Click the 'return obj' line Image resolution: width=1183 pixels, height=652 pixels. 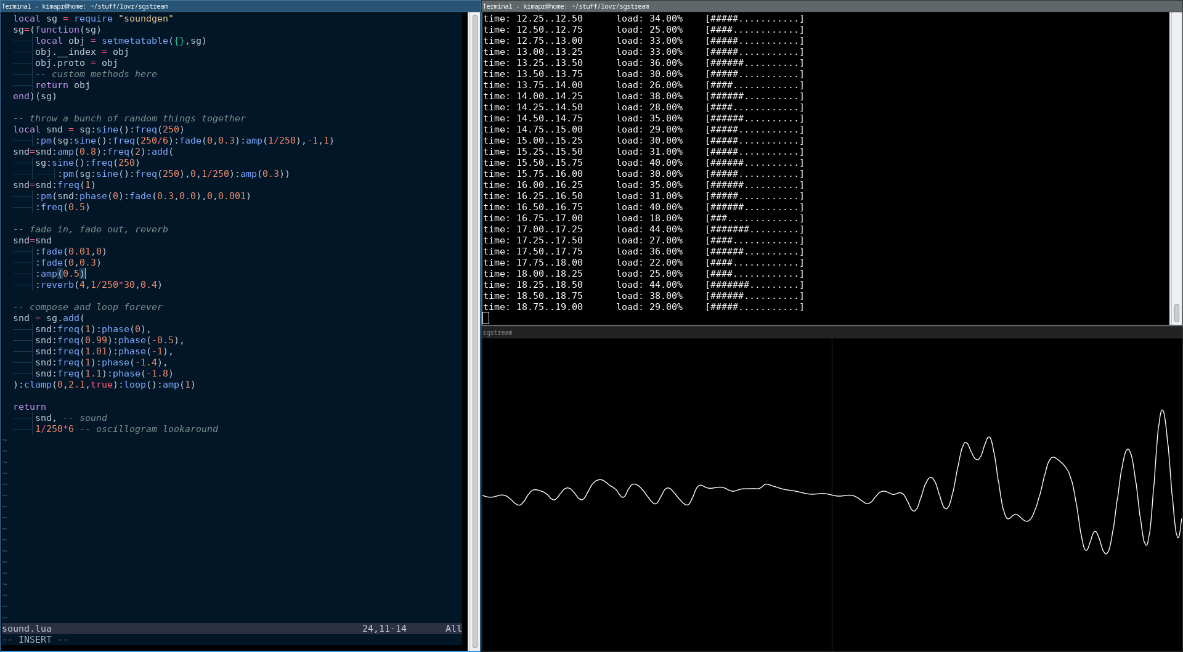coord(62,85)
